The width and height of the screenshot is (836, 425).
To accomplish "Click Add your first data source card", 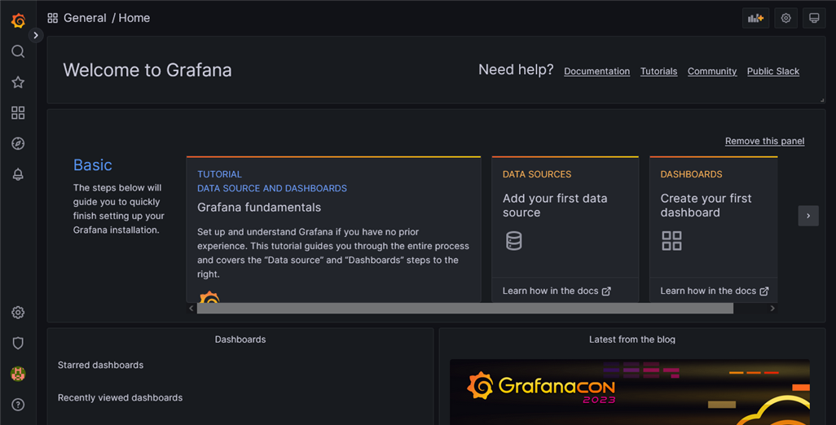I will coord(565,230).
